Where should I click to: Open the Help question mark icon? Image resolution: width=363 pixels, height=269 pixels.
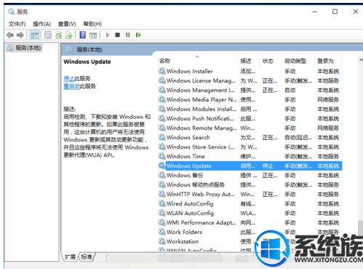point(83,35)
